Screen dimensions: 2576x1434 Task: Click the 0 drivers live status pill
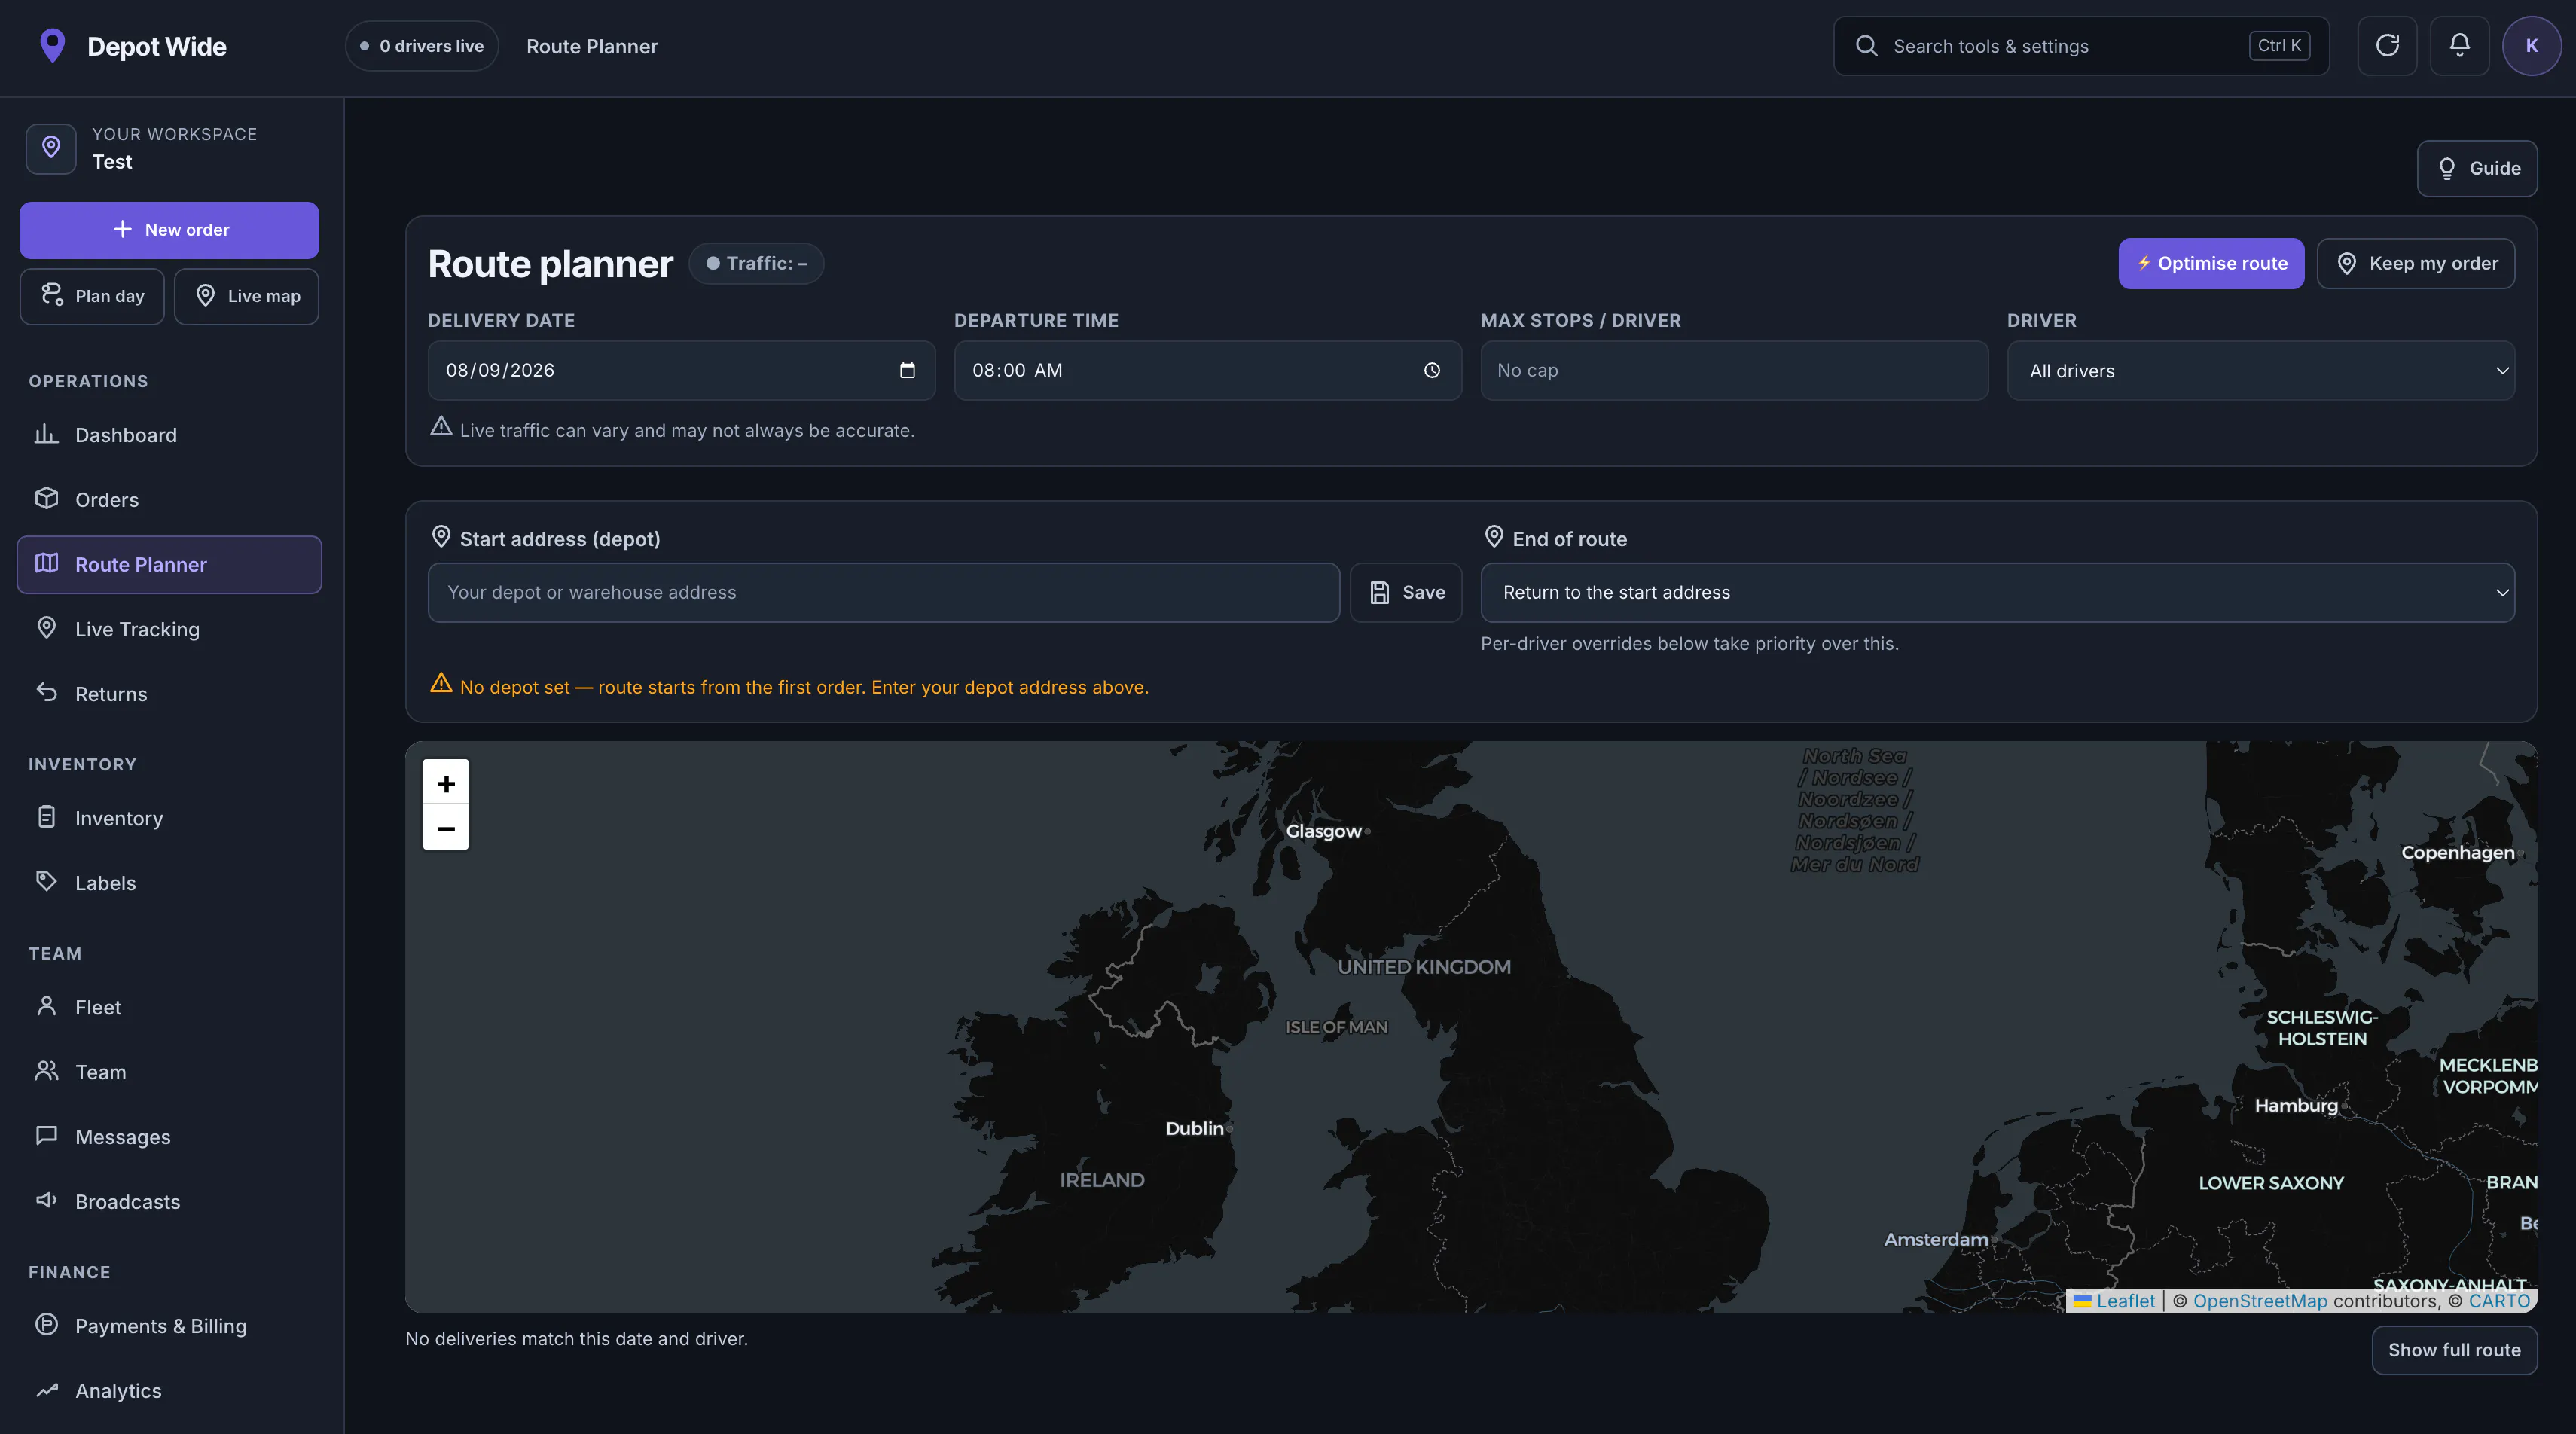pyautogui.click(x=422, y=46)
